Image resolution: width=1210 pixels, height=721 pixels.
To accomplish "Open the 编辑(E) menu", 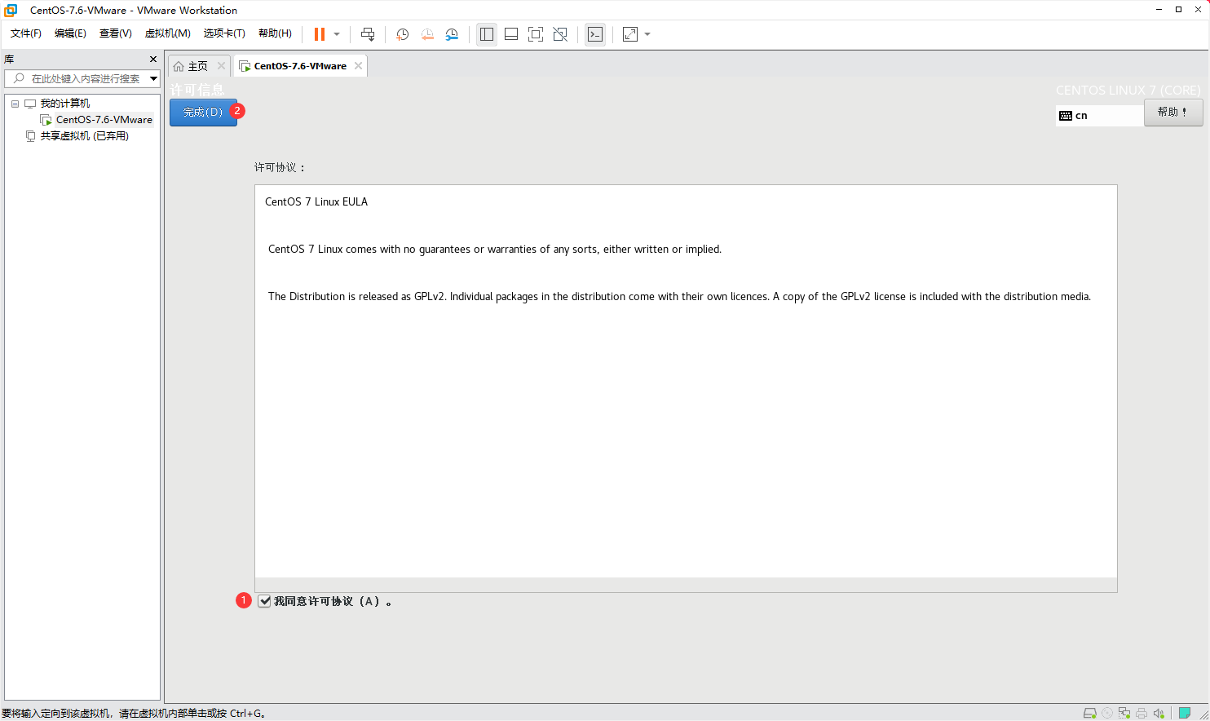I will pos(70,33).
